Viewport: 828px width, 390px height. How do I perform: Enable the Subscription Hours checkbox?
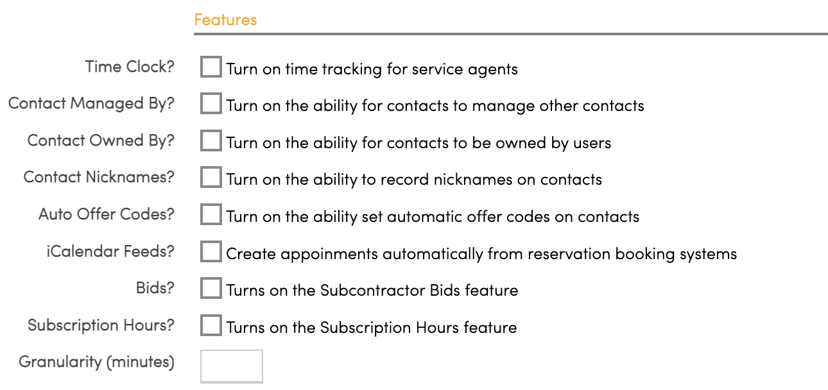[x=211, y=326]
